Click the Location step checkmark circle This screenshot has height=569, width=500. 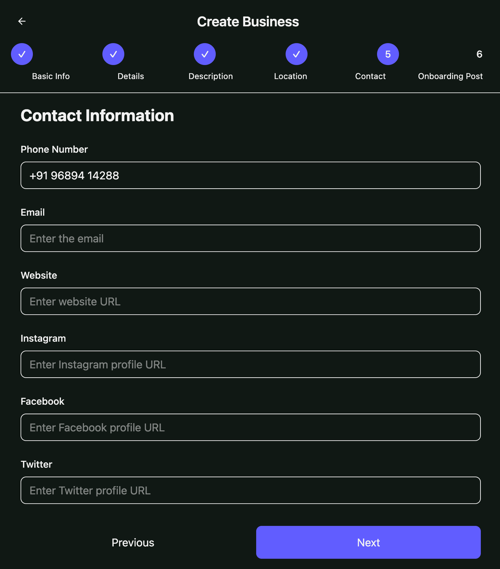pos(296,54)
